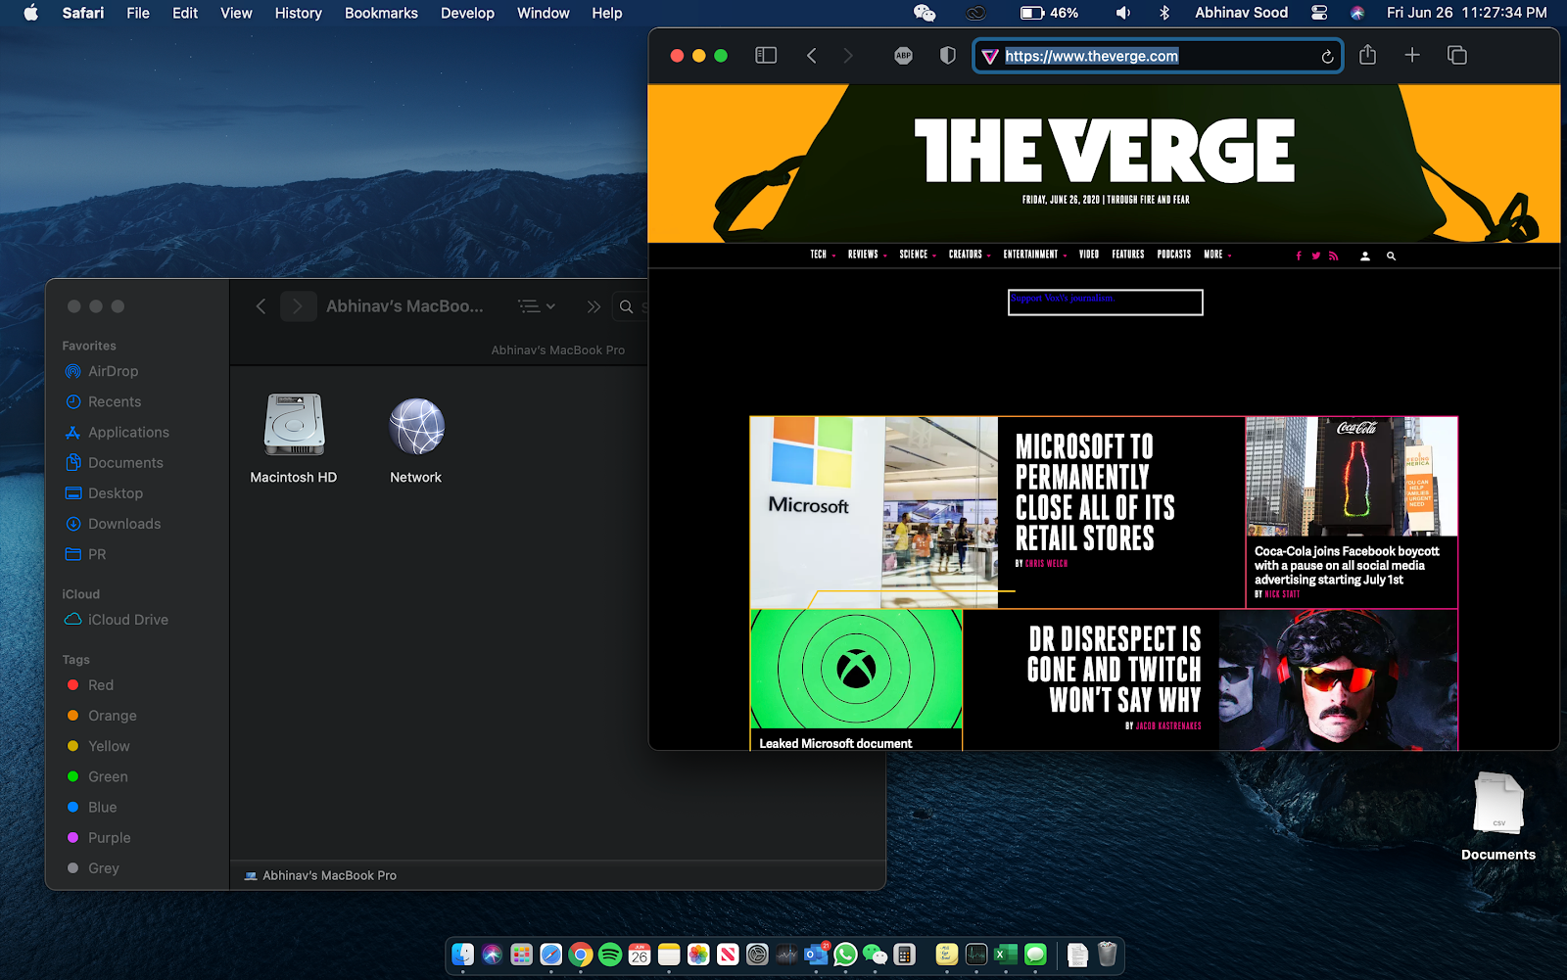Open the Apple menu

coord(30,13)
